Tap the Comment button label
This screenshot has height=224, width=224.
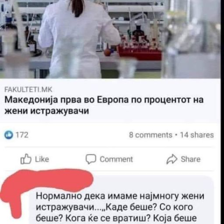(x=116, y=159)
